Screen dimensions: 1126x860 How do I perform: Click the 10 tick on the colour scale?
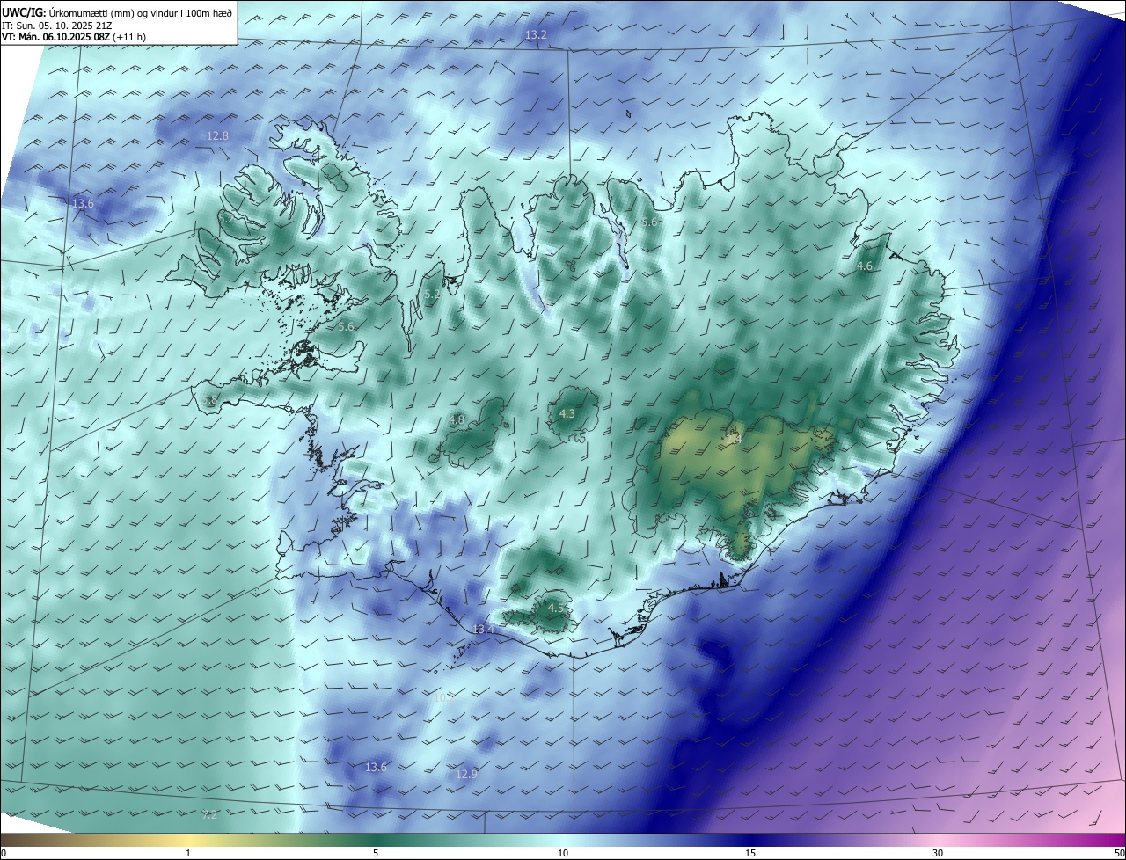coord(563,853)
